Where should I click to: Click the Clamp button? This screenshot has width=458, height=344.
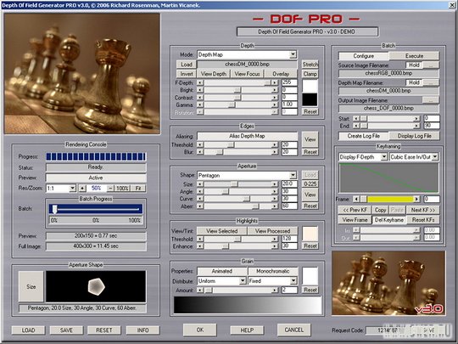pos(310,74)
